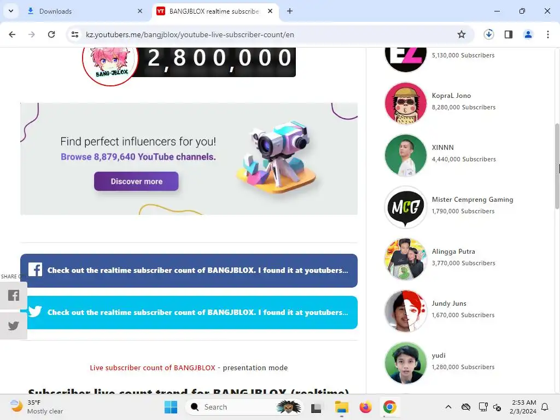
Task: Open the Chrome three-dot menu
Action: coord(547,34)
